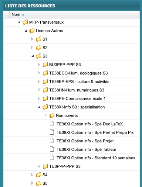This screenshot has width=142, height=187.
Task: Sort resources by the Nom column header
Action: click(75, 14)
